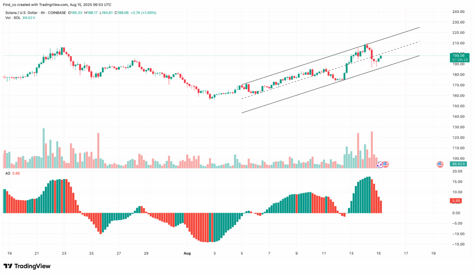The width and height of the screenshot is (474, 275).
Task: Click the COINBASE exchange label
Action: click(x=57, y=12)
